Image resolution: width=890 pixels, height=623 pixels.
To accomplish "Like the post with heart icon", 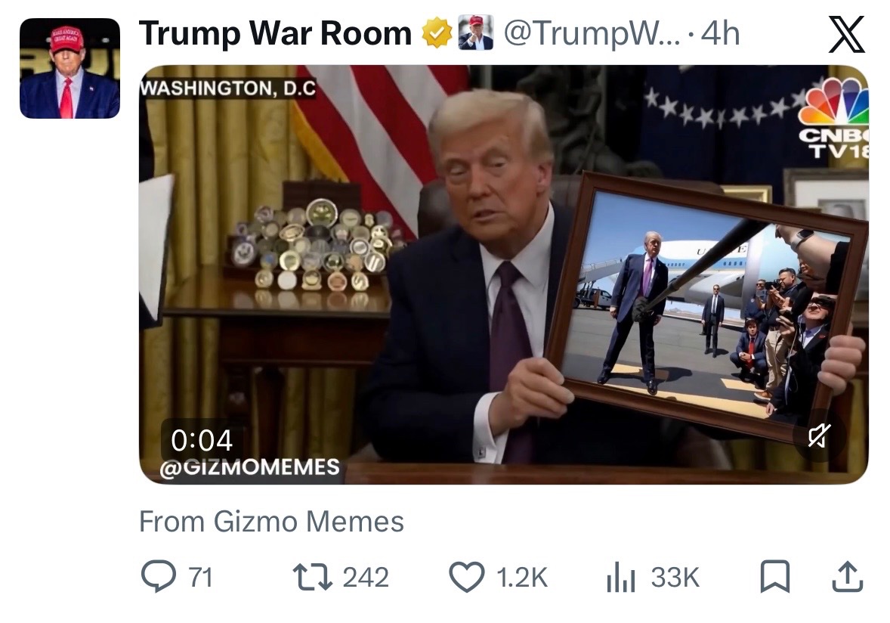I will (x=467, y=577).
